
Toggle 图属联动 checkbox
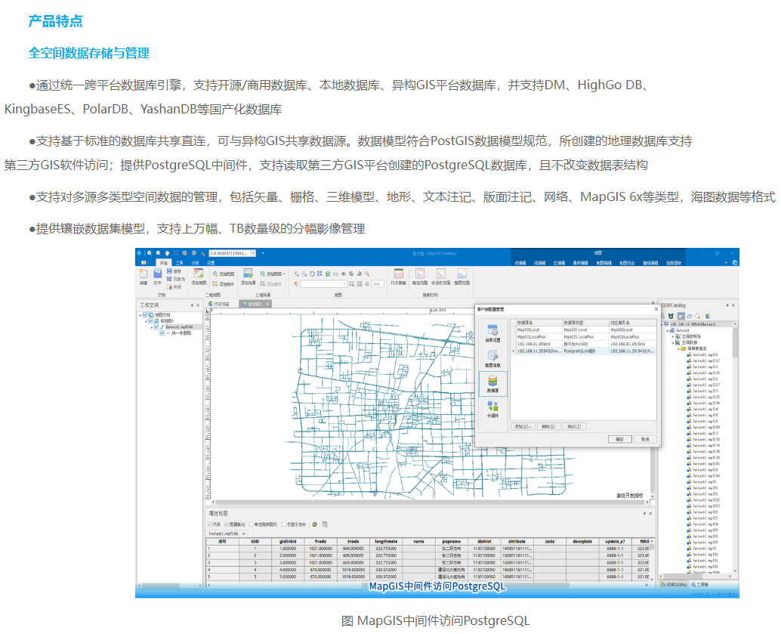[227, 524]
